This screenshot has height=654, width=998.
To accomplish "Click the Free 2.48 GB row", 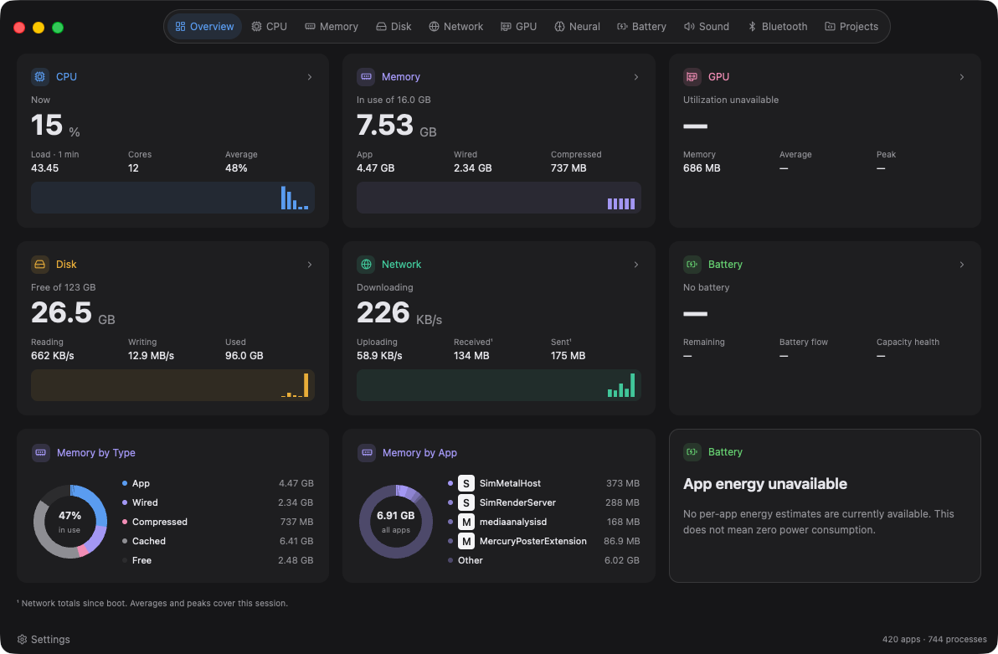I will click(x=218, y=560).
